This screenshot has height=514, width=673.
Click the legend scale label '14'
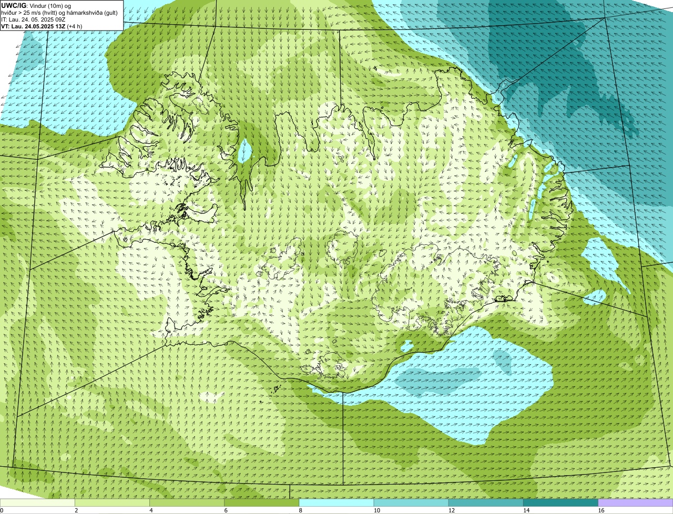[526, 510]
